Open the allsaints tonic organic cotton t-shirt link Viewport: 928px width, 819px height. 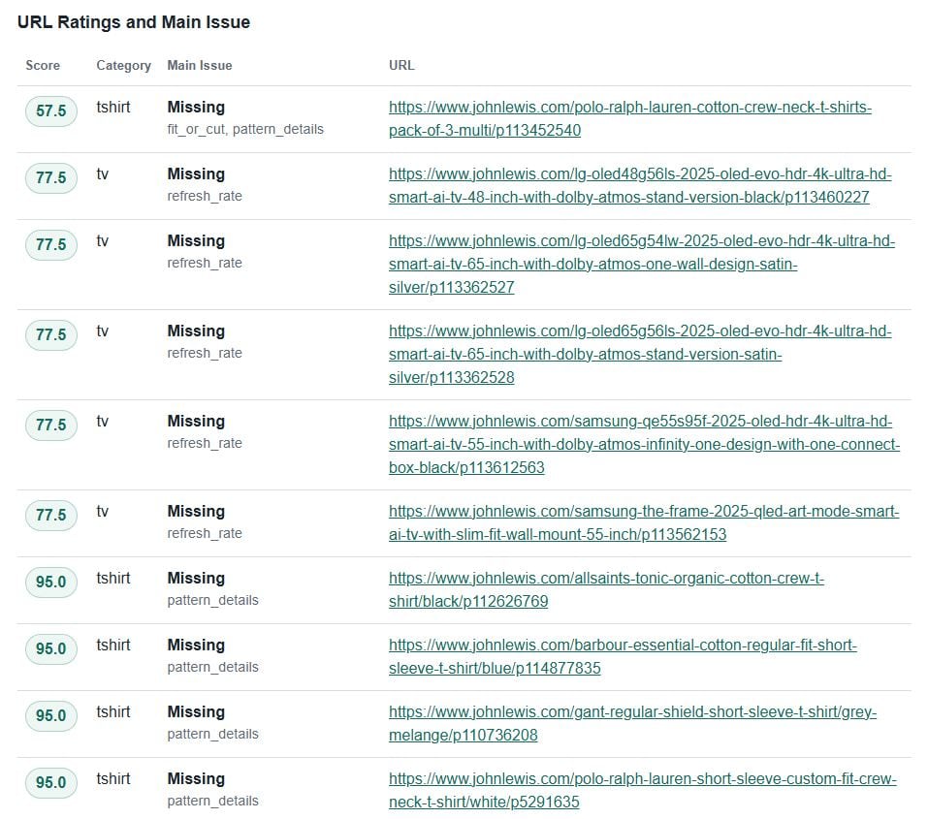[606, 590]
